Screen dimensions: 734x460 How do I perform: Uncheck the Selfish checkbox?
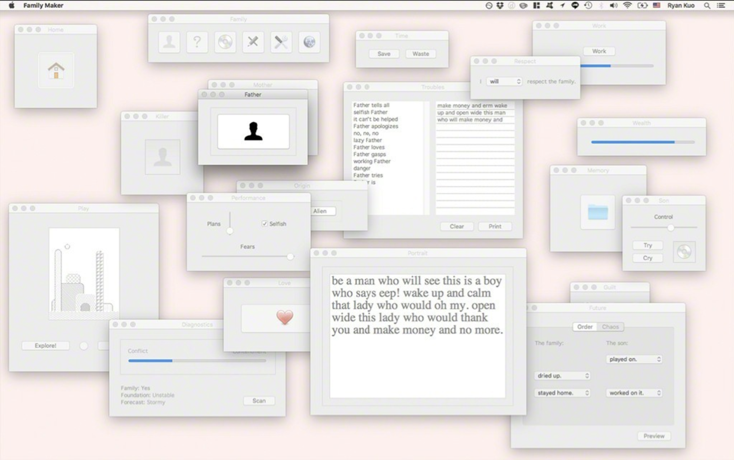pos(264,224)
